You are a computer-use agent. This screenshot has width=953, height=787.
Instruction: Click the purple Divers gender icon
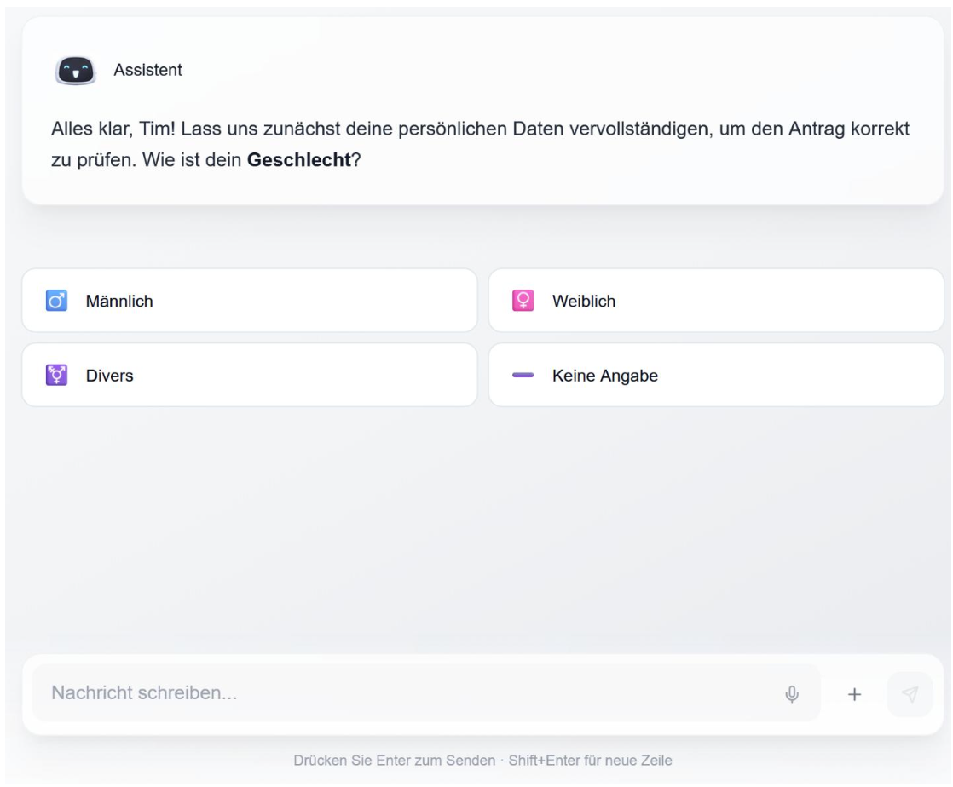[56, 375]
